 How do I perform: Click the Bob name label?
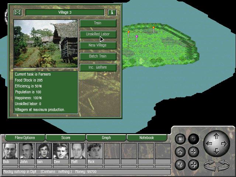click(x=10, y=162)
